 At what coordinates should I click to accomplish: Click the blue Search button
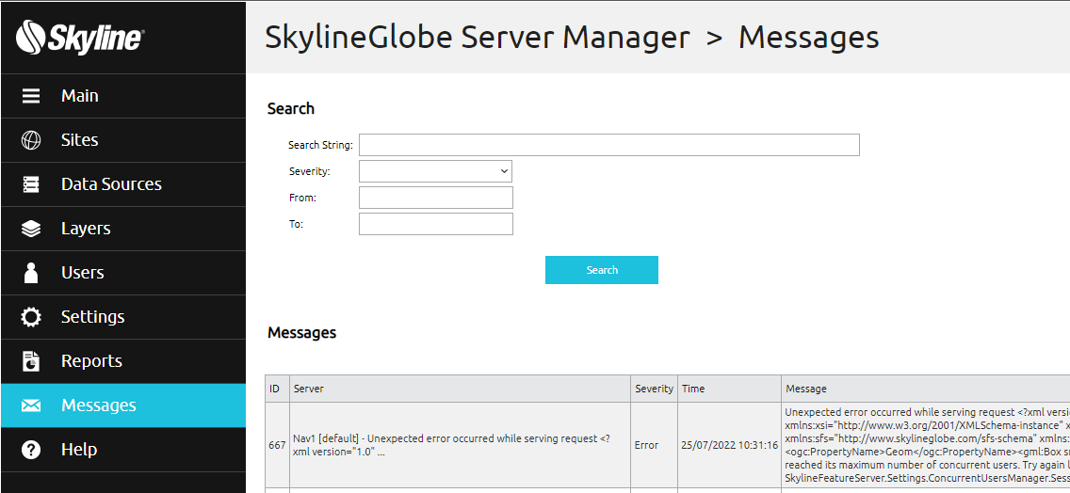(602, 270)
